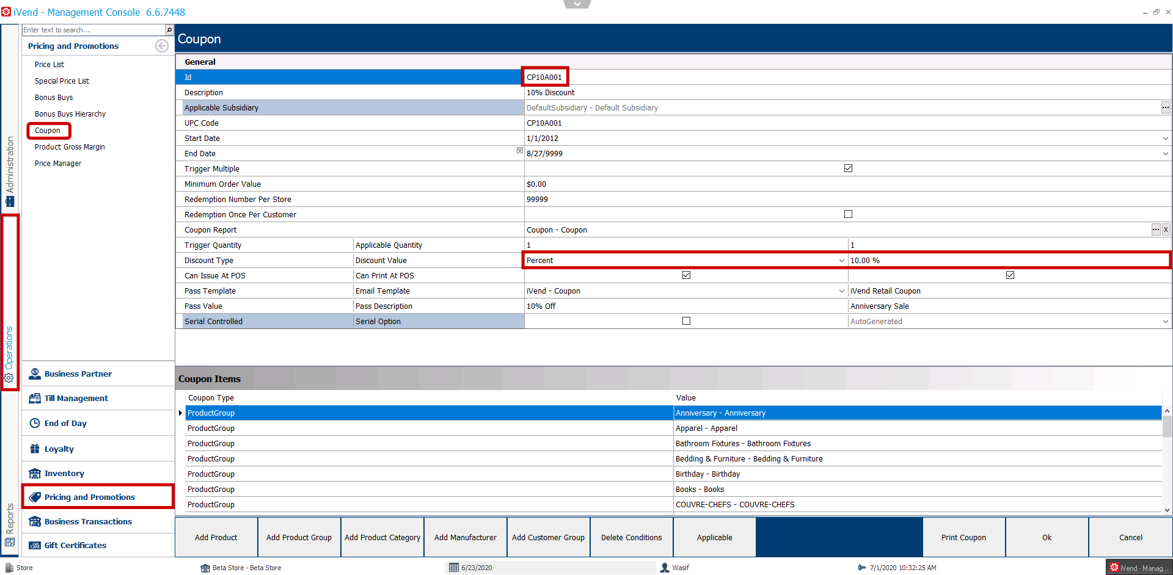The width and height of the screenshot is (1173, 575).
Task: Uncheck the Trigger Multiple checkbox
Action: tap(848, 168)
